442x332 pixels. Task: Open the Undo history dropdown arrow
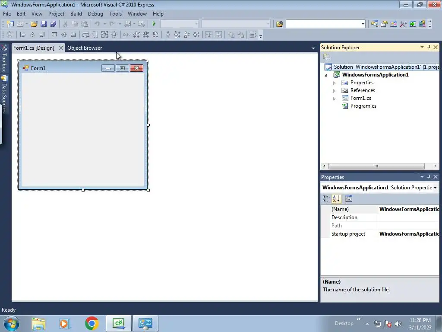pyautogui.click(x=104, y=24)
